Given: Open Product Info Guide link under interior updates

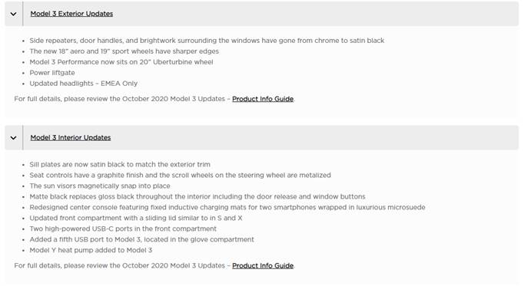Looking at the screenshot, I should [x=263, y=266].
